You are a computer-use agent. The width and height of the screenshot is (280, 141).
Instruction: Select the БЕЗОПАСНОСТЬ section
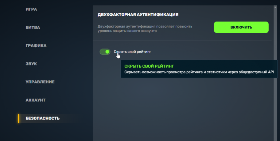[x=43, y=118]
